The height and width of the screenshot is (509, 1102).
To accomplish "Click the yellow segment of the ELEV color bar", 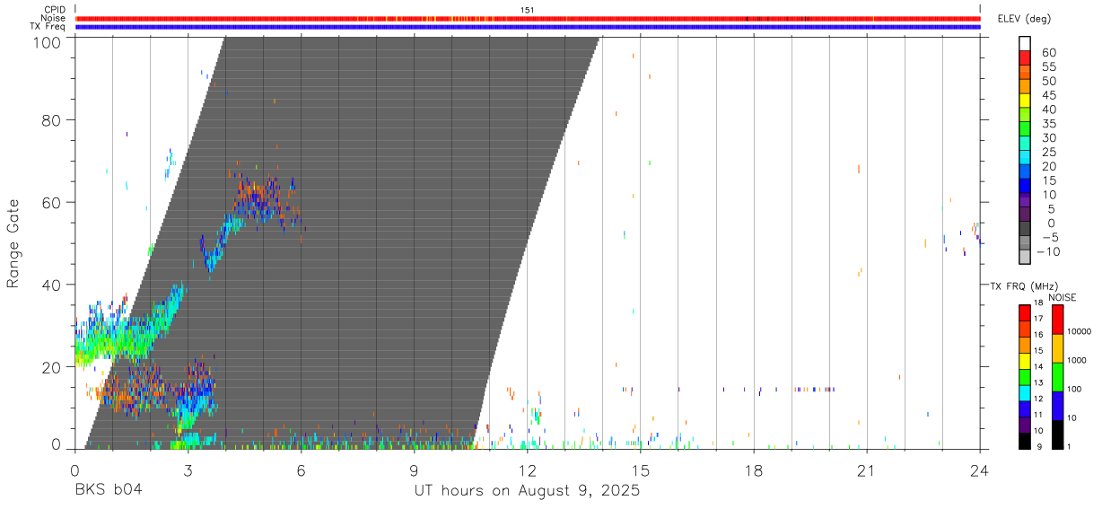I will pyautogui.click(x=1025, y=101).
